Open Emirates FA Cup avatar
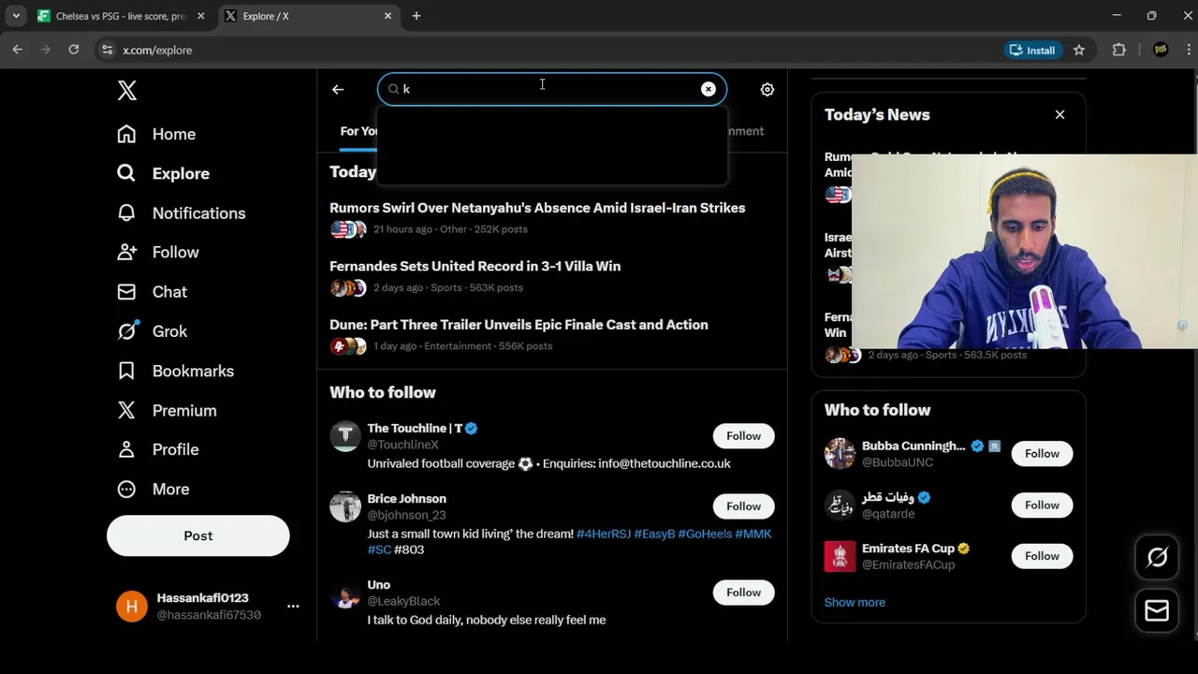Viewport: 1198px width, 674px height. pos(840,556)
